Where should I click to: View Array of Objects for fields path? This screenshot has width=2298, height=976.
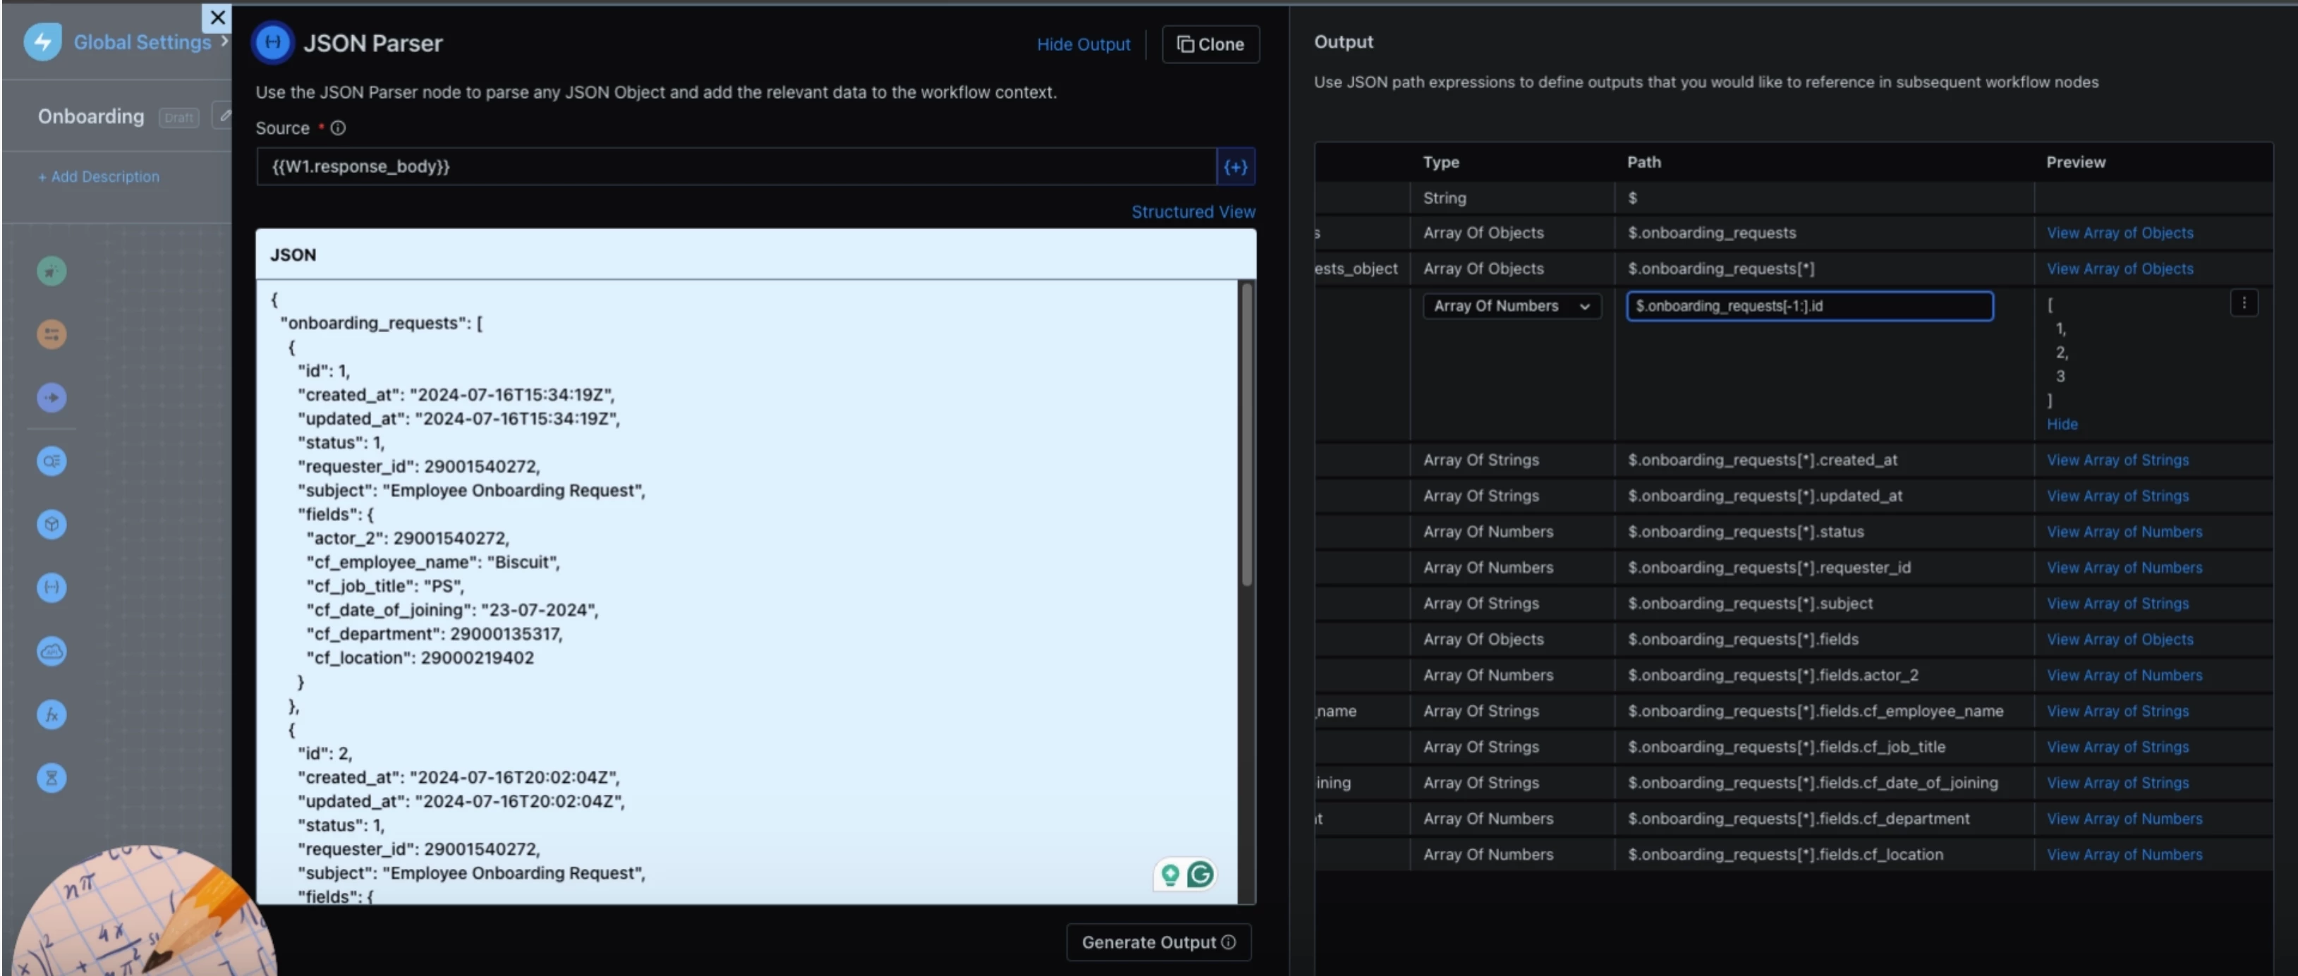click(2120, 639)
